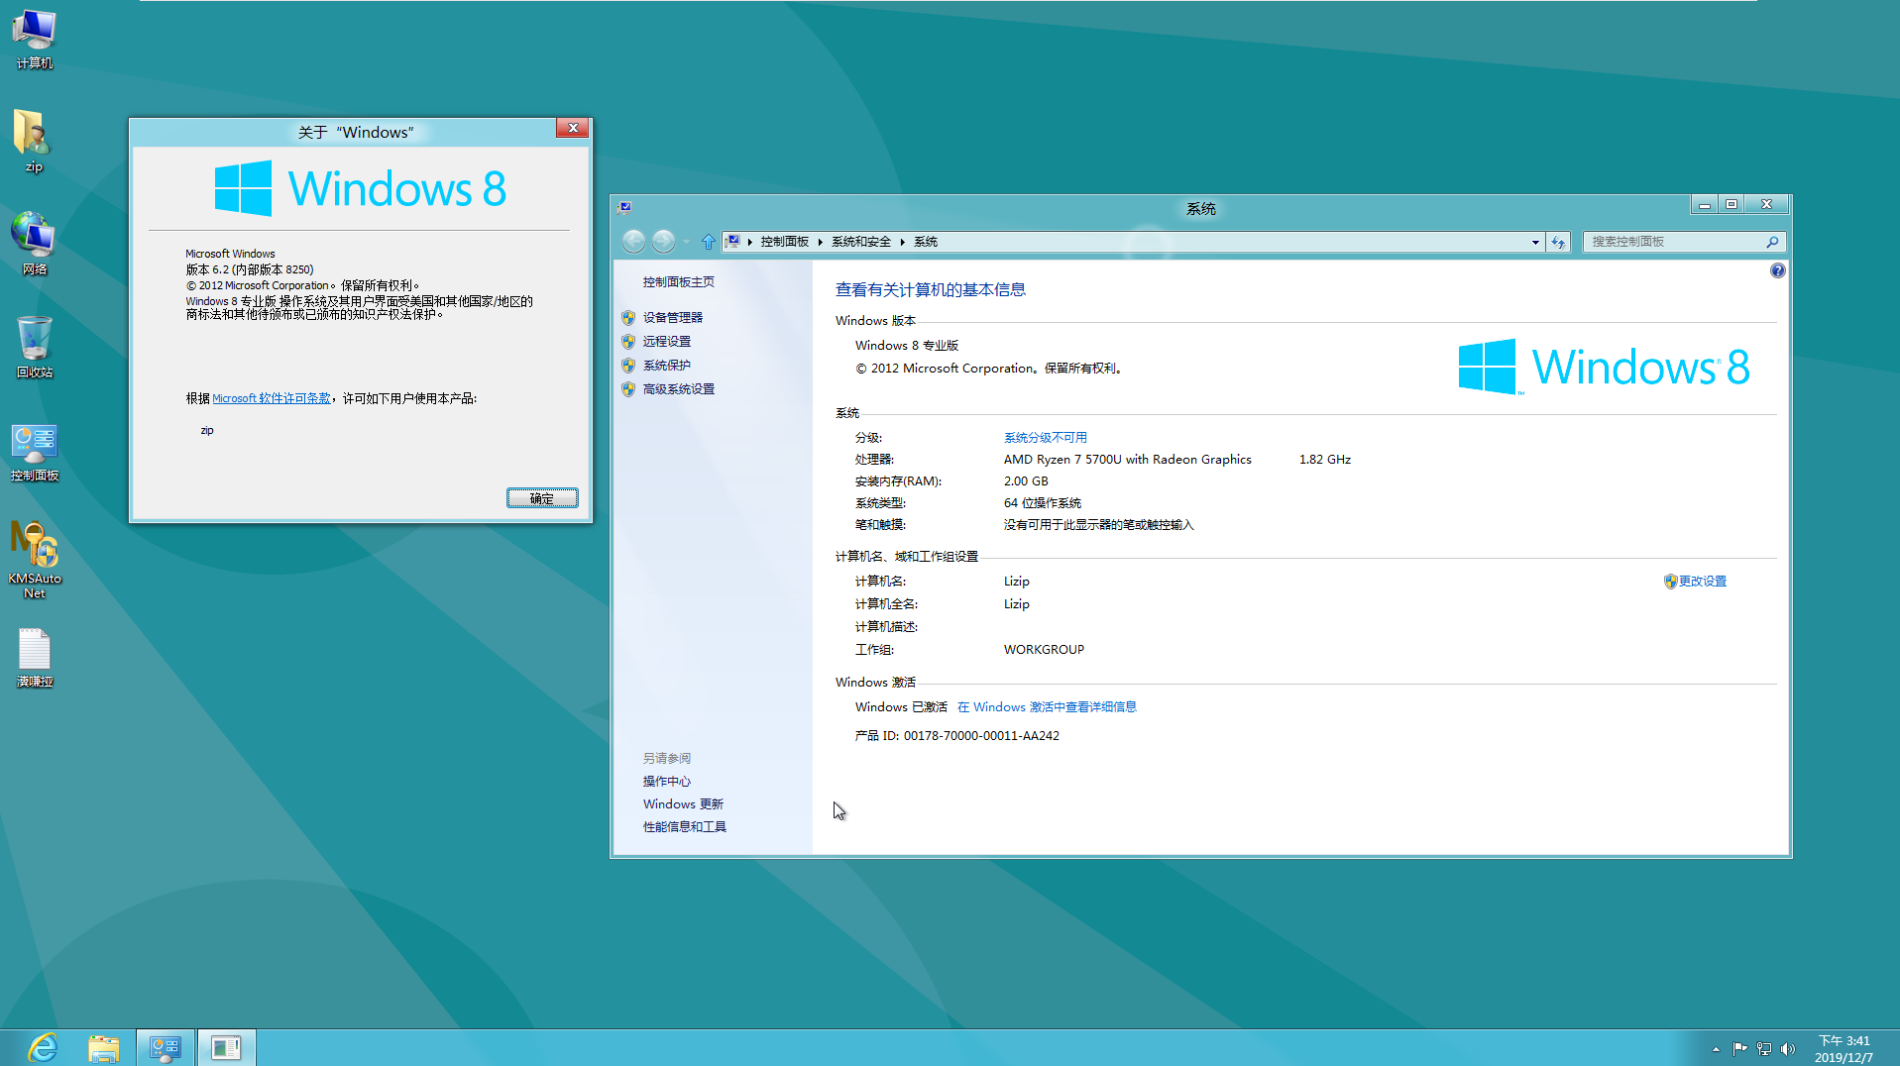The image size is (1900, 1066).
Task: Expand the arrow after 系统和安全 in breadcrumb
Action: [902, 242]
